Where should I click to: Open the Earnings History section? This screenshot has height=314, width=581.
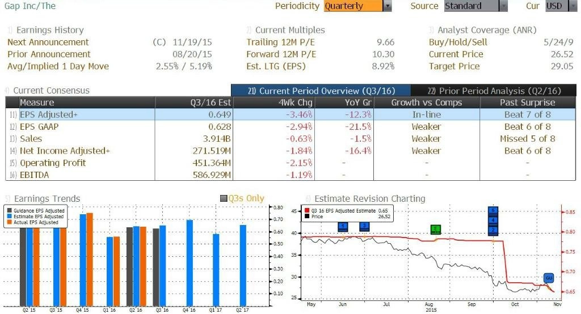[50, 30]
